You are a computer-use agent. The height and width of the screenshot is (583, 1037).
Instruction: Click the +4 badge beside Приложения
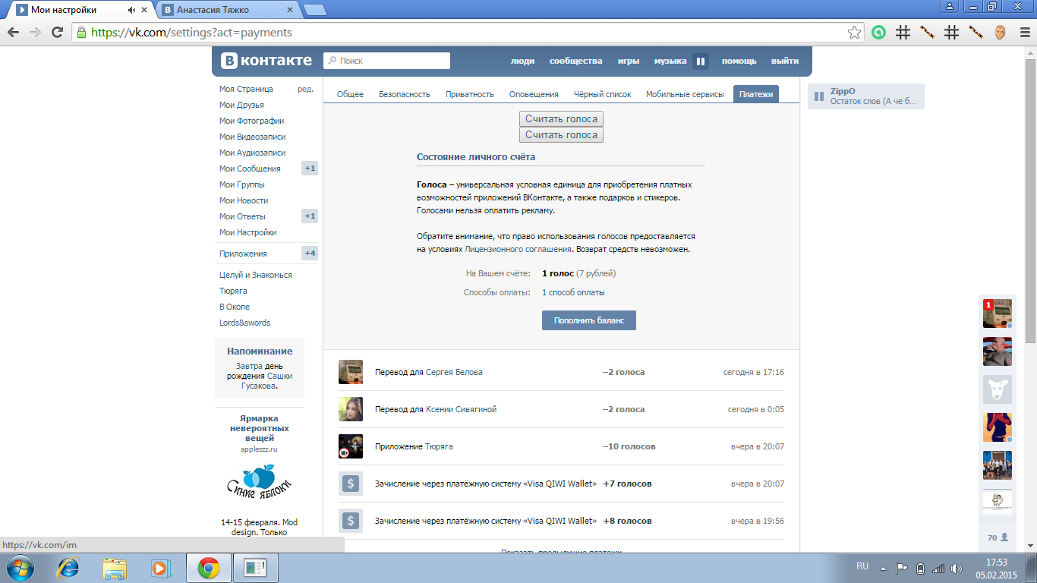(x=310, y=254)
